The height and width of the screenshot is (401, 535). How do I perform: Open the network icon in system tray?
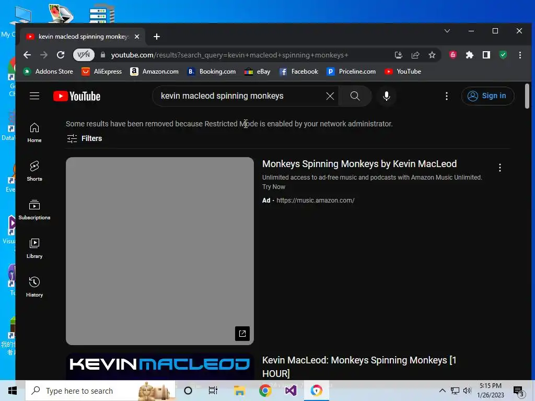(x=455, y=391)
